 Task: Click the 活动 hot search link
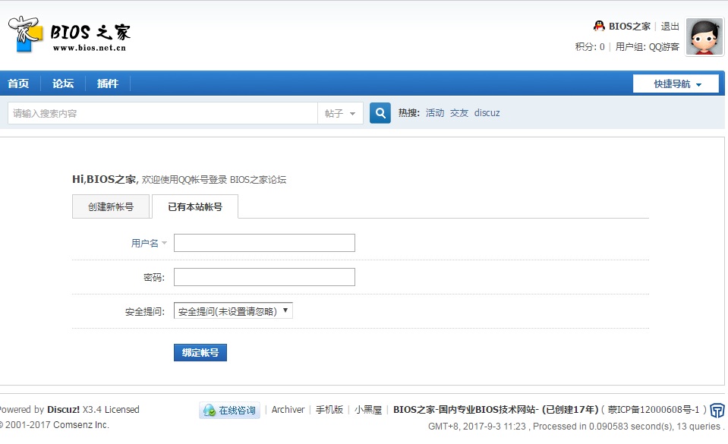(435, 113)
